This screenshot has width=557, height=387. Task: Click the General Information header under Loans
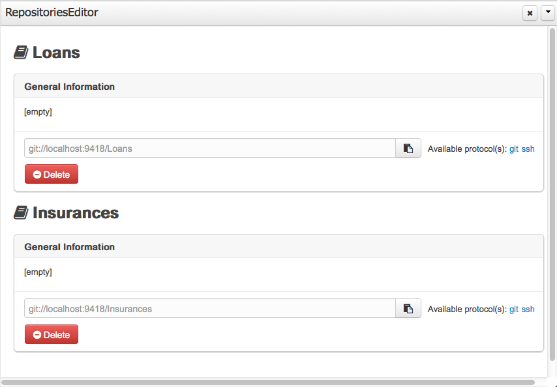click(70, 87)
